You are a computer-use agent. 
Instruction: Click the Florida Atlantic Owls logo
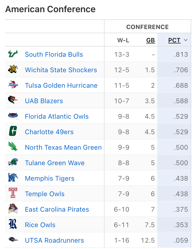(x=13, y=116)
